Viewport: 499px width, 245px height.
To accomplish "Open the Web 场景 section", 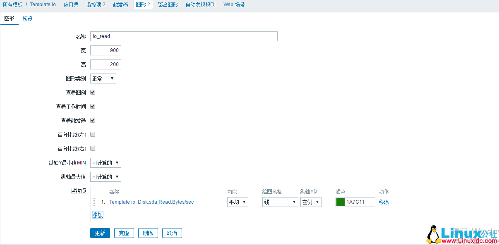I will pos(233,5).
